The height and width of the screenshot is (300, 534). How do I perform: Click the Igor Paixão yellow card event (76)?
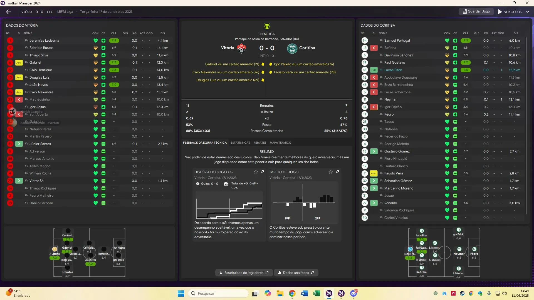[301, 64]
